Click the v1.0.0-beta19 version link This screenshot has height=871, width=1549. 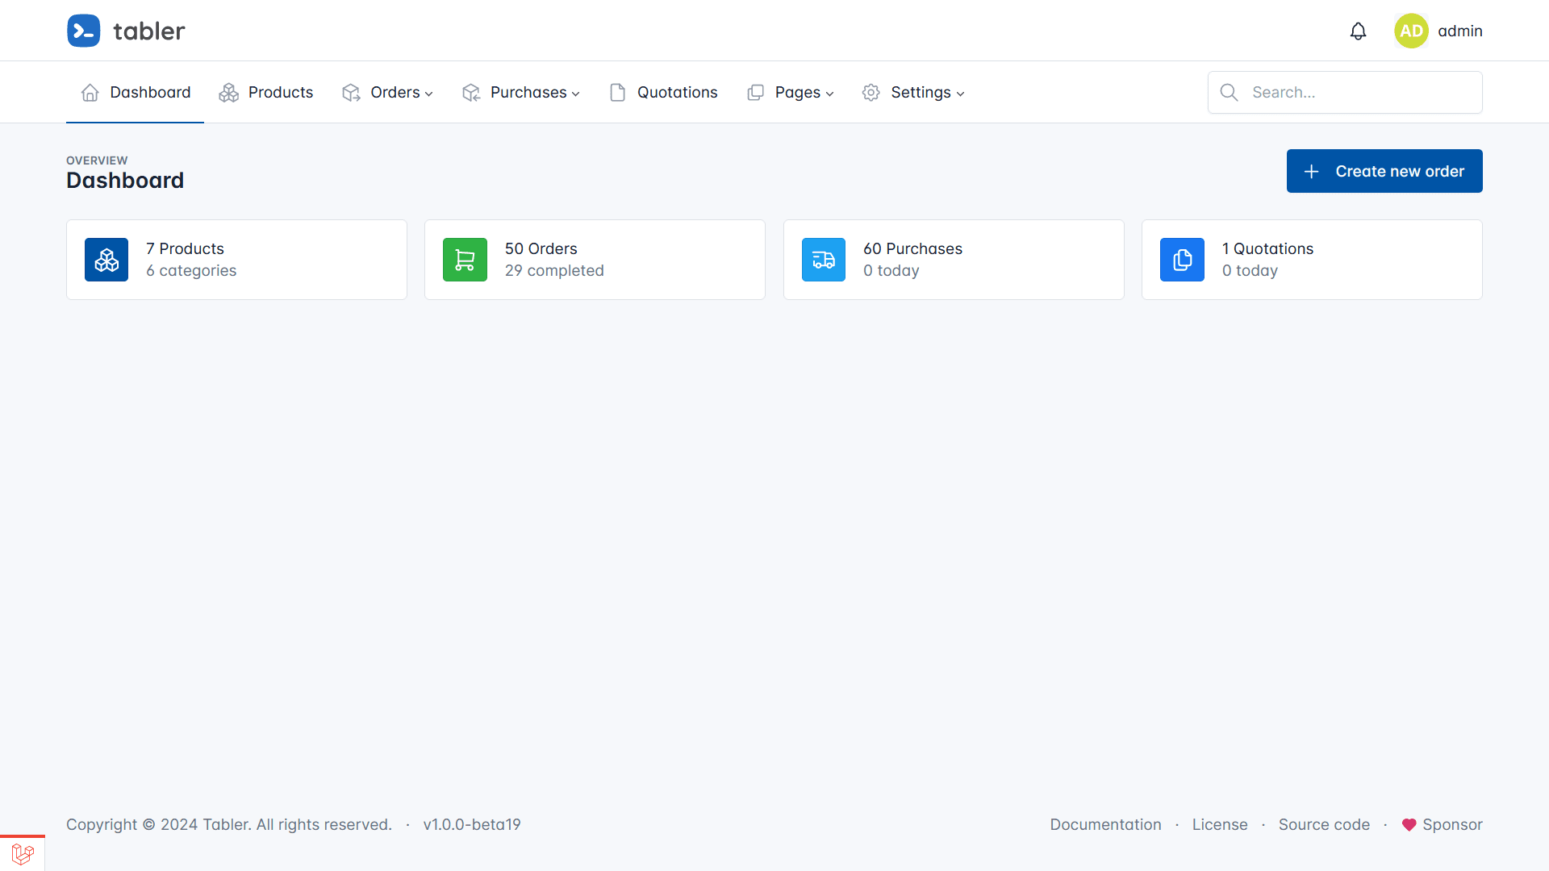(472, 824)
